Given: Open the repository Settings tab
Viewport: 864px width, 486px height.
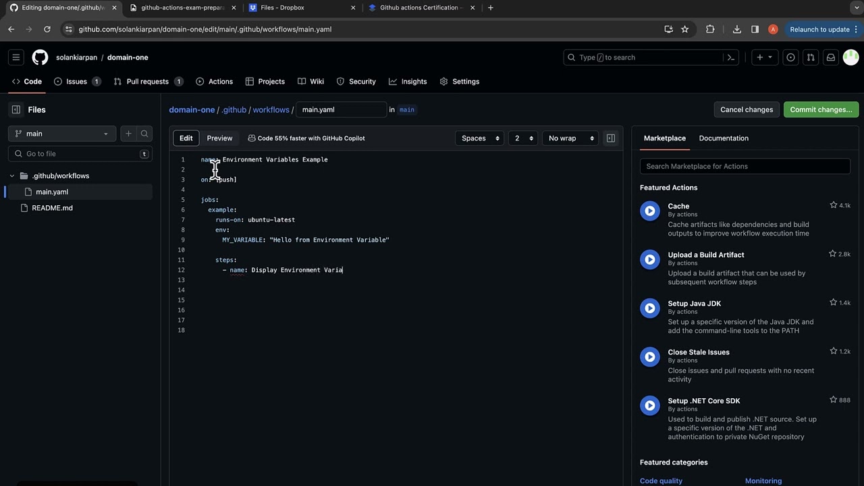Looking at the screenshot, I should 460,82.
